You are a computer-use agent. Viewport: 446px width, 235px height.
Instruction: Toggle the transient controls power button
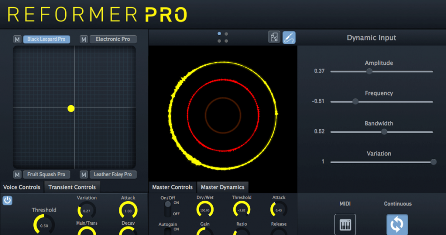tap(8, 200)
